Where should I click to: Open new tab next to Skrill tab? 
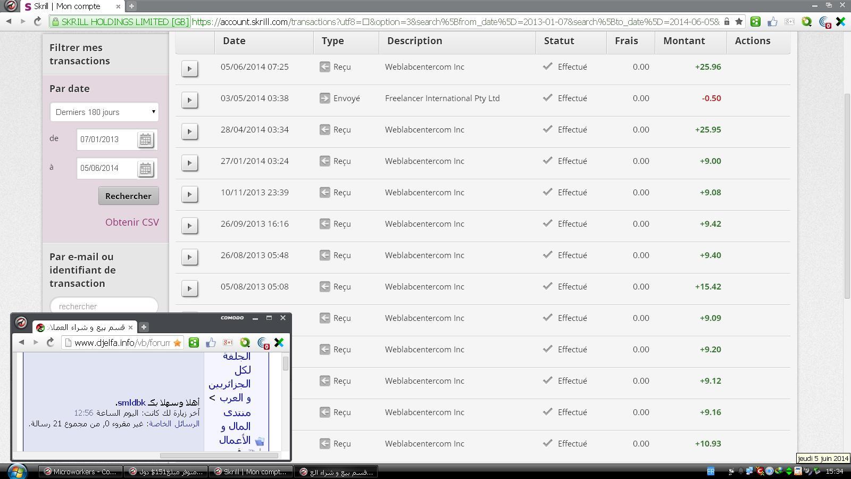pos(131,6)
